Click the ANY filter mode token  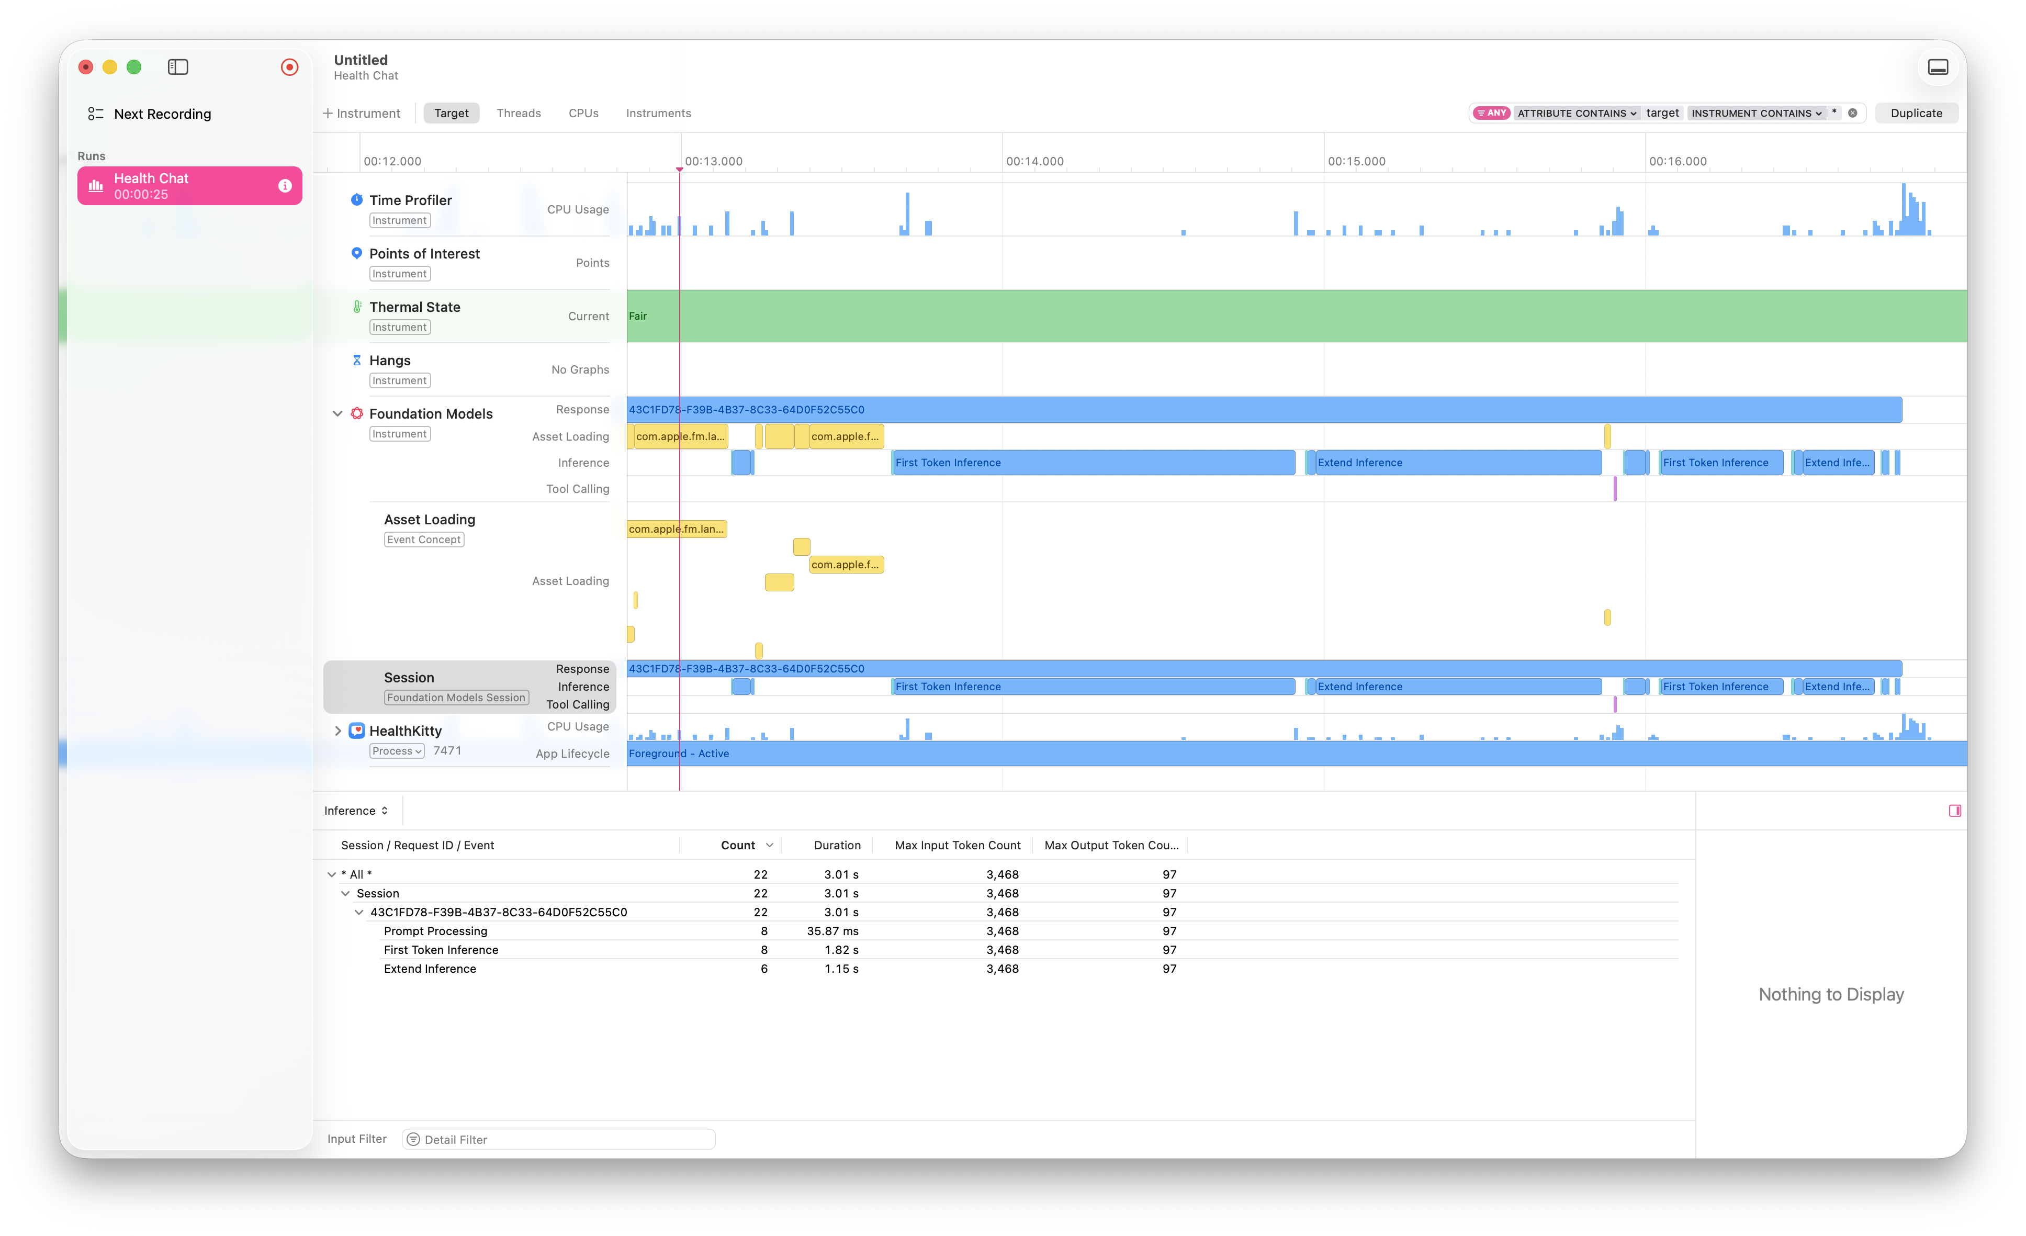(x=1491, y=113)
